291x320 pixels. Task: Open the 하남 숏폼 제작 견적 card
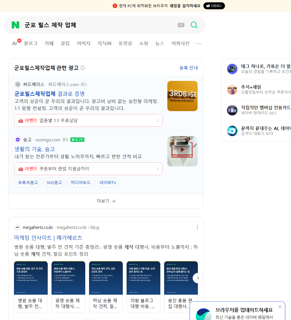(106, 287)
